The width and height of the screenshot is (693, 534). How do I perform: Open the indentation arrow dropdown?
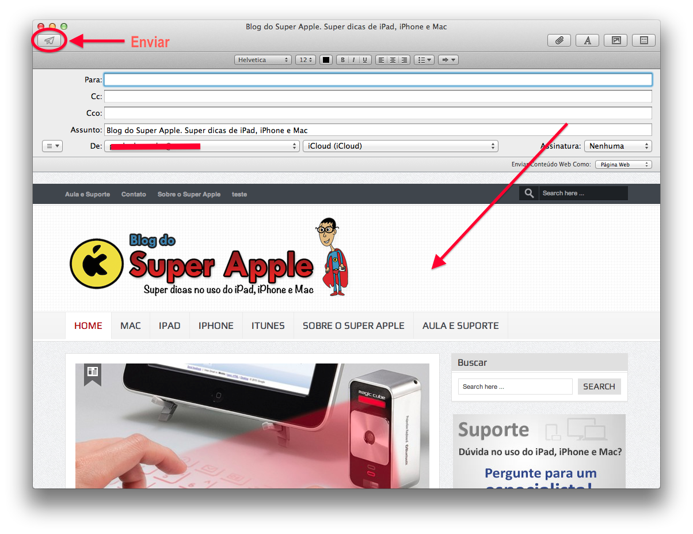point(448,60)
